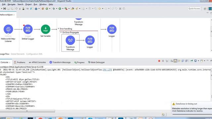The width and height of the screenshot is (212, 119).
Task: Open the Transform Message tab
Action: coord(60,62)
